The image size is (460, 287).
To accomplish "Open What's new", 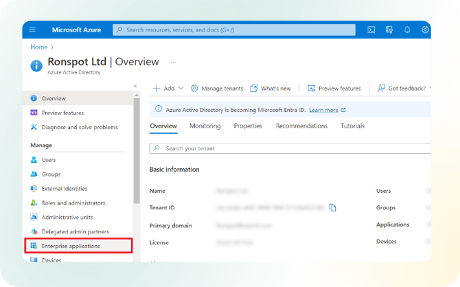I will (271, 89).
